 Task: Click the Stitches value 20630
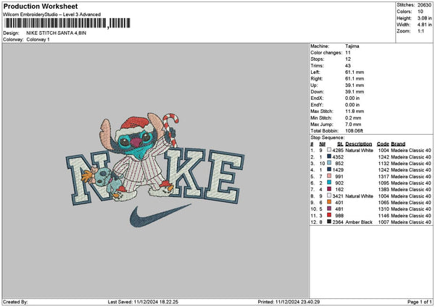[x=424, y=5]
